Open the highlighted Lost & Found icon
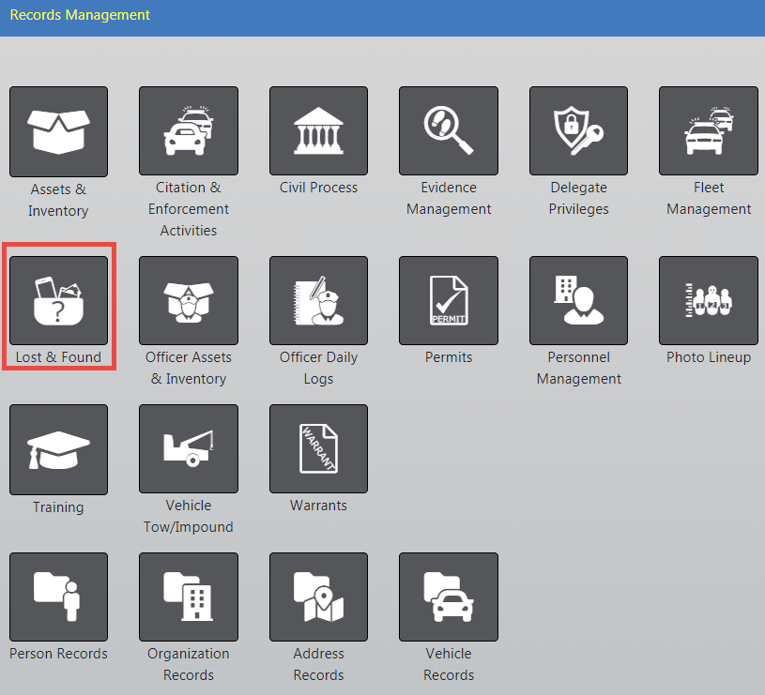765x695 pixels. tap(58, 301)
